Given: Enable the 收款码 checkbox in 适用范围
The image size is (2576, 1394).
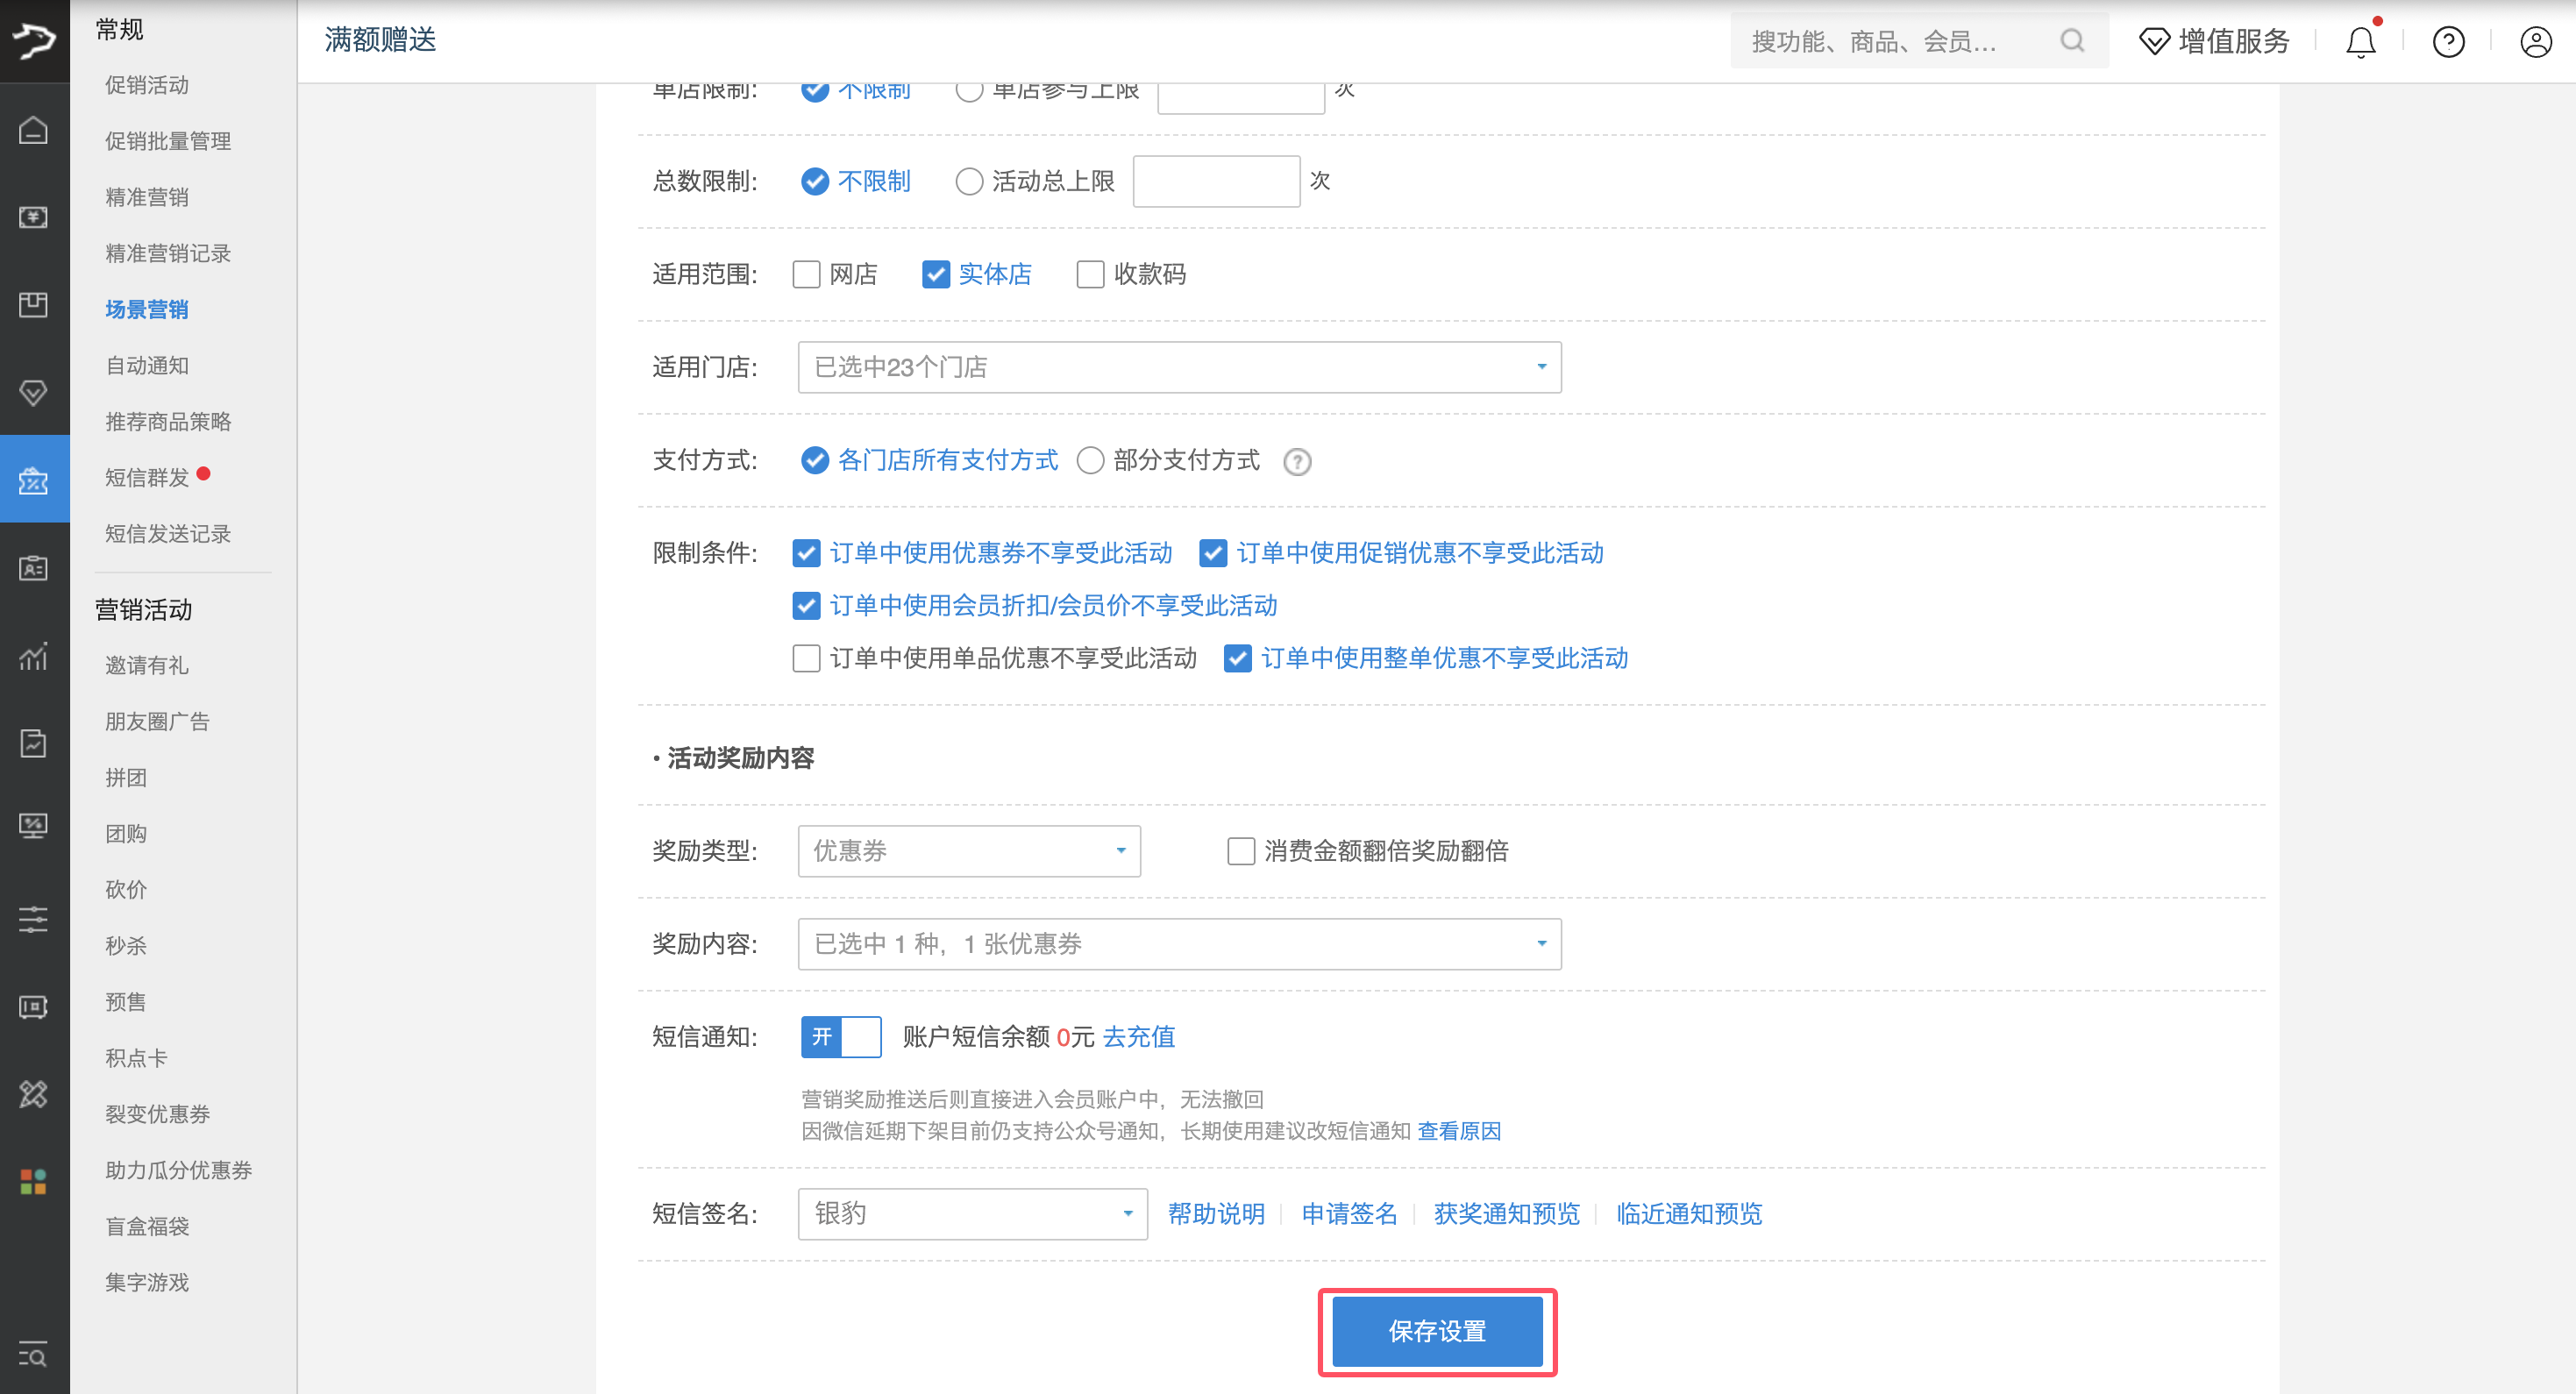Looking at the screenshot, I should tap(1090, 274).
